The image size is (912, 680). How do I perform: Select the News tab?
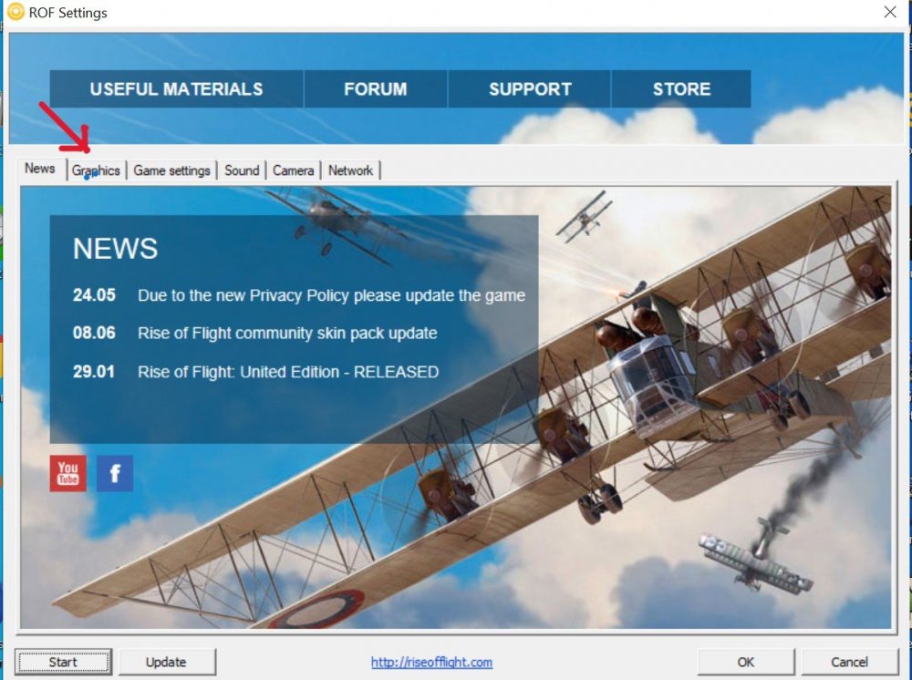pyautogui.click(x=40, y=169)
